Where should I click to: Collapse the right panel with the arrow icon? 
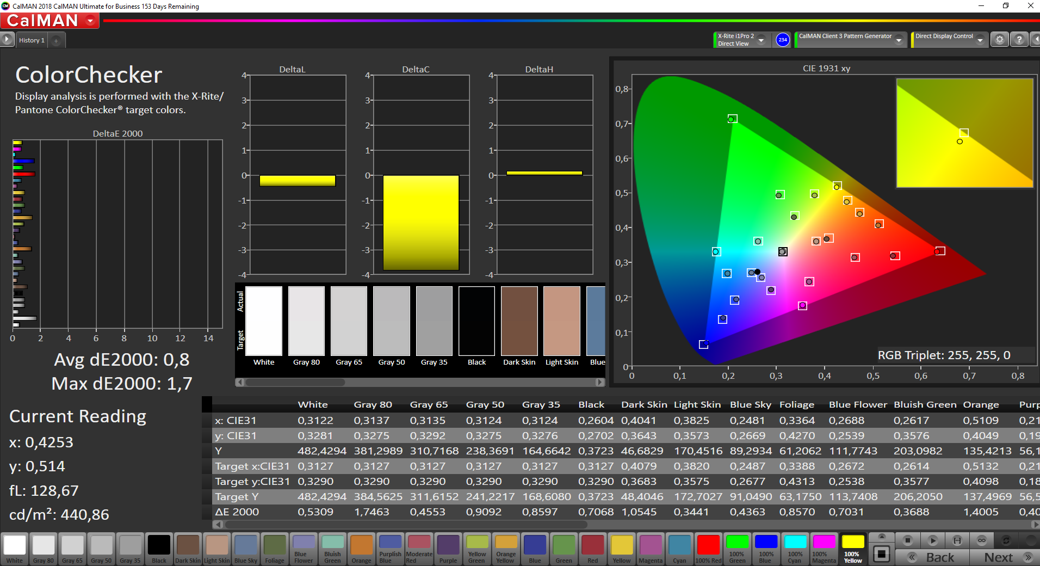[x=1035, y=40]
